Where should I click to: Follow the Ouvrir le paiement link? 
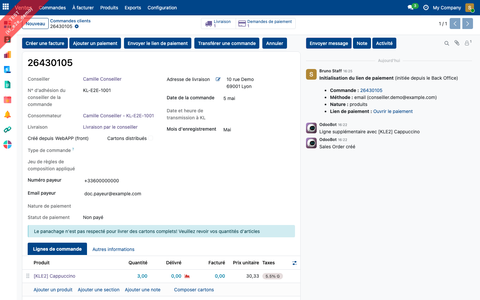(x=393, y=111)
